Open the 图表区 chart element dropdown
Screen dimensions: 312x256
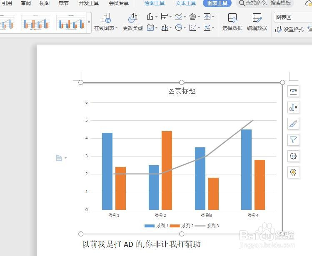point(293,17)
